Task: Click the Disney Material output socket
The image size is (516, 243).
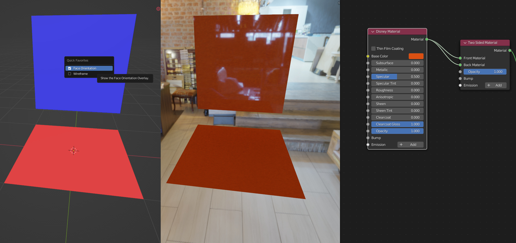Action: [427, 39]
